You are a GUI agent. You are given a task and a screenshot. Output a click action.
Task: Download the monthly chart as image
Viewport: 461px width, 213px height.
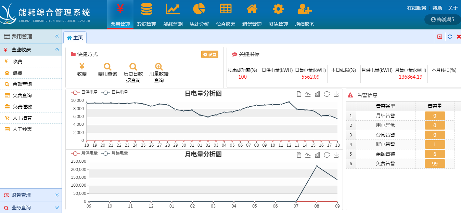[x=336, y=155]
